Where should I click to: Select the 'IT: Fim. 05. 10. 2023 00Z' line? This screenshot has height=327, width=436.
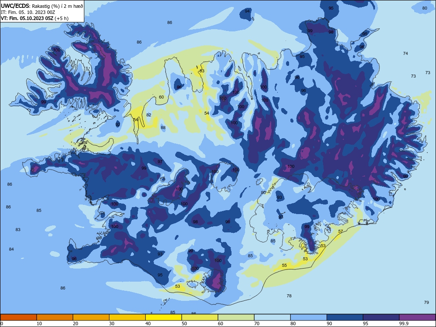(x=28, y=12)
